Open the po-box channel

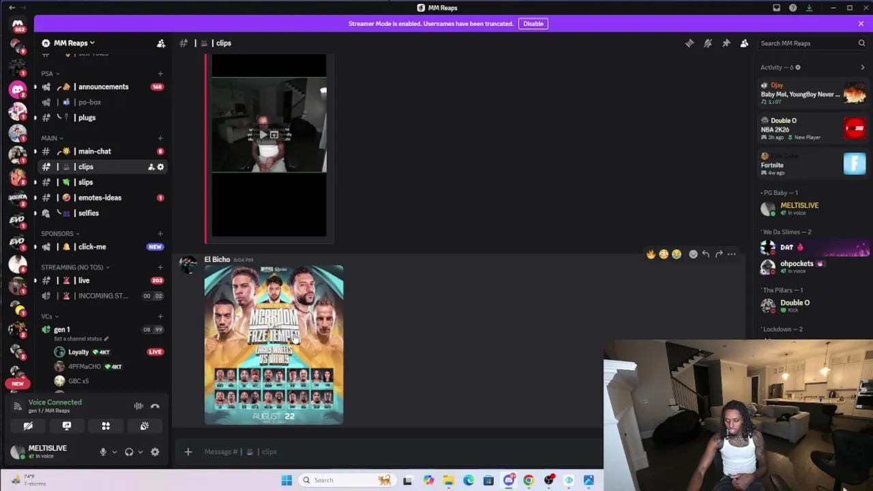pyautogui.click(x=102, y=102)
